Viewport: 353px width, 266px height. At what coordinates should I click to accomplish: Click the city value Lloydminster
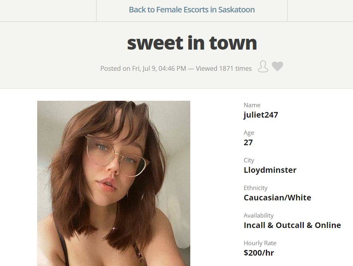[x=270, y=170]
